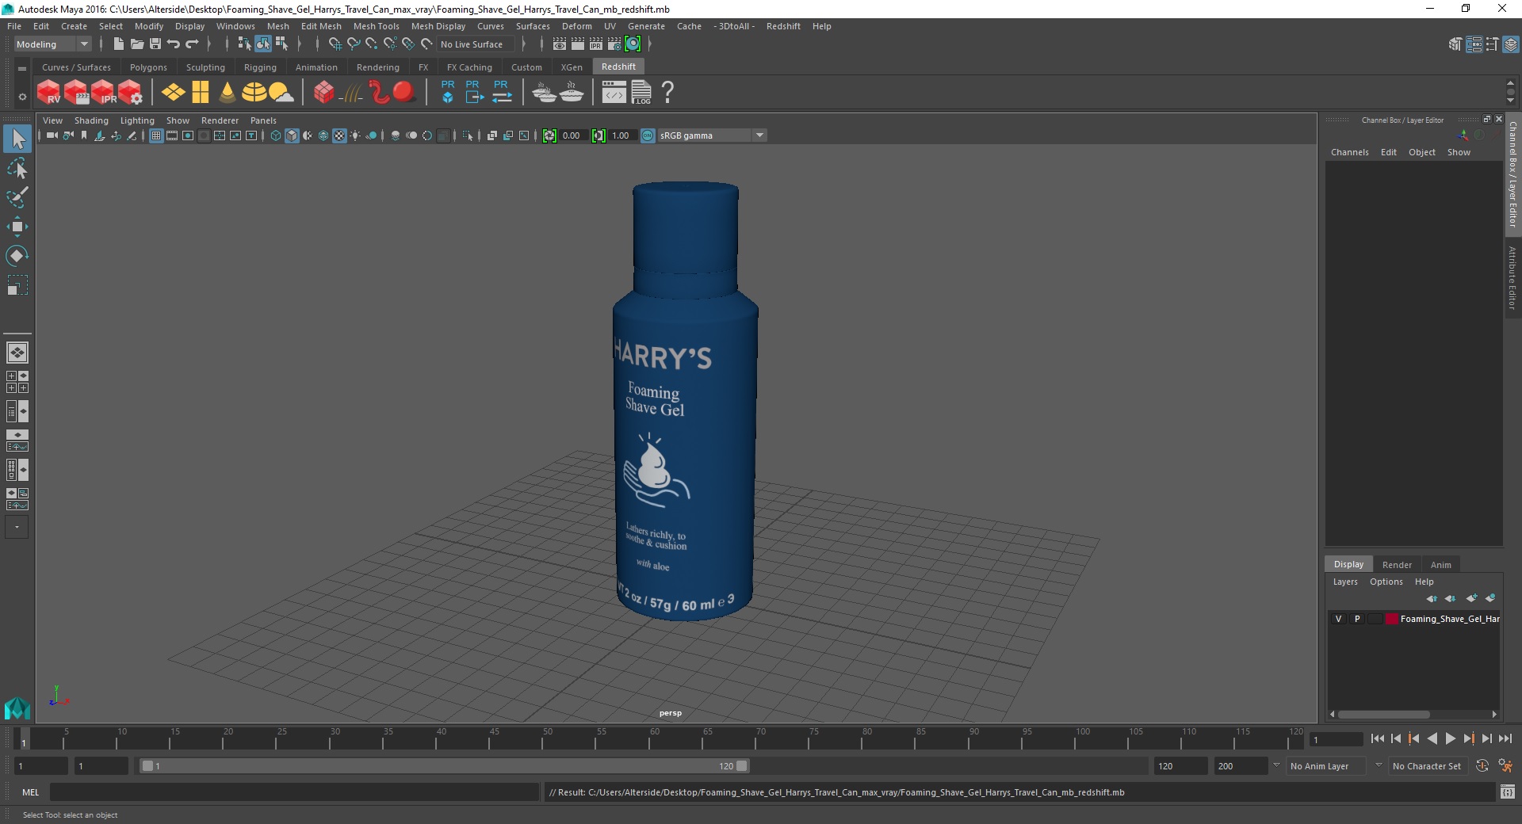This screenshot has width=1522, height=824.
Task: Create a new scene file
Action: [118, 44]
